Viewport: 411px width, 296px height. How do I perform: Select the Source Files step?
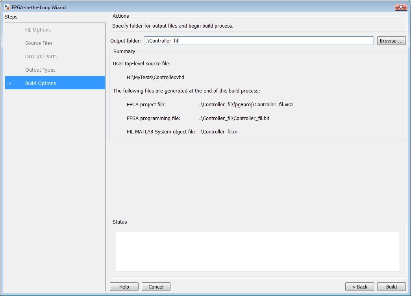click(39, 43)
